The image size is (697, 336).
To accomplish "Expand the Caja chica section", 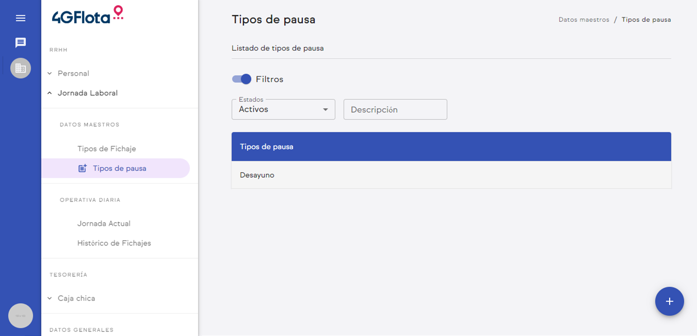I will [x=76, y=298].
